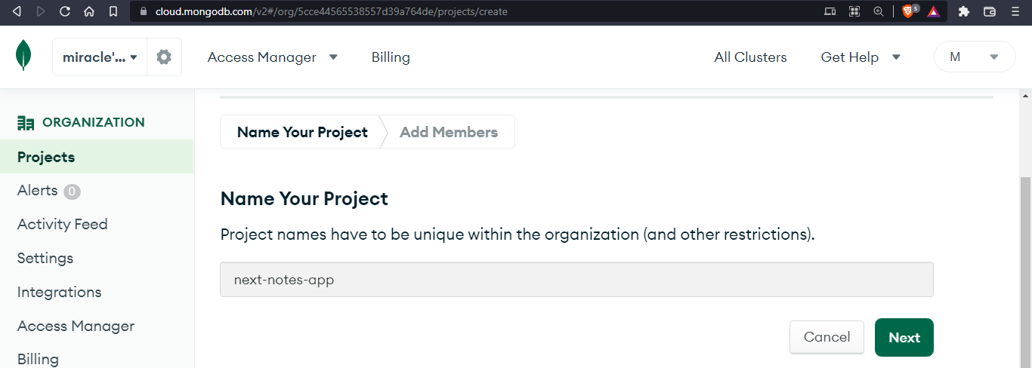Click the 'Project names have to be unique' text
The width and height of the screenshot is (1032, 368).
coord(518,234)
